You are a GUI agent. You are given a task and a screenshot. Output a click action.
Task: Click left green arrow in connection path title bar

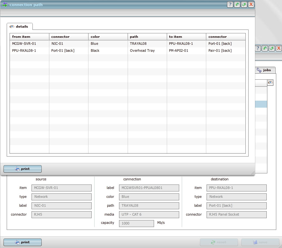(x=237, y=4)
